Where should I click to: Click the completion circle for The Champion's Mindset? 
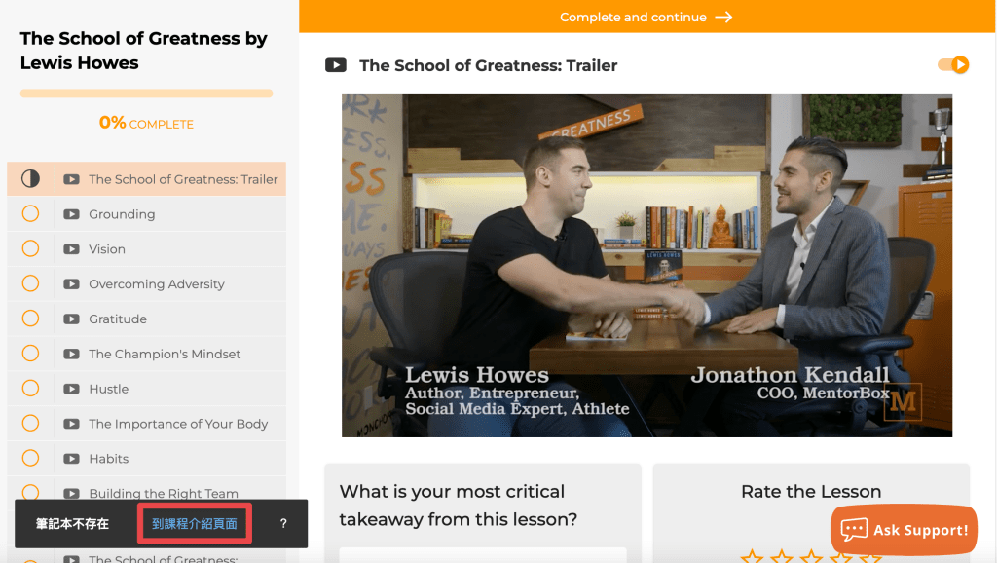[x=30, y=354]
